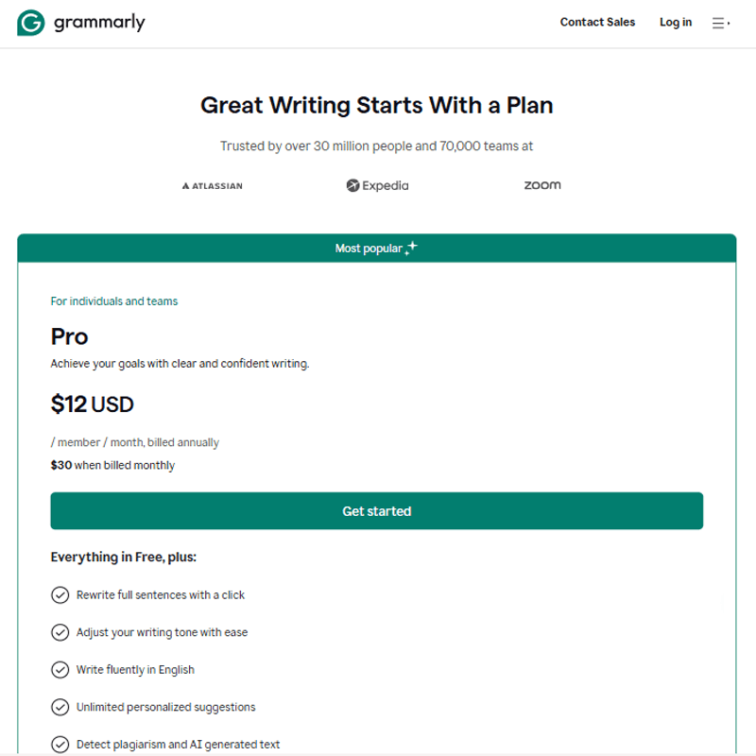Click the grammarly wordmark text
756x756 pixels.
point(99,23)
